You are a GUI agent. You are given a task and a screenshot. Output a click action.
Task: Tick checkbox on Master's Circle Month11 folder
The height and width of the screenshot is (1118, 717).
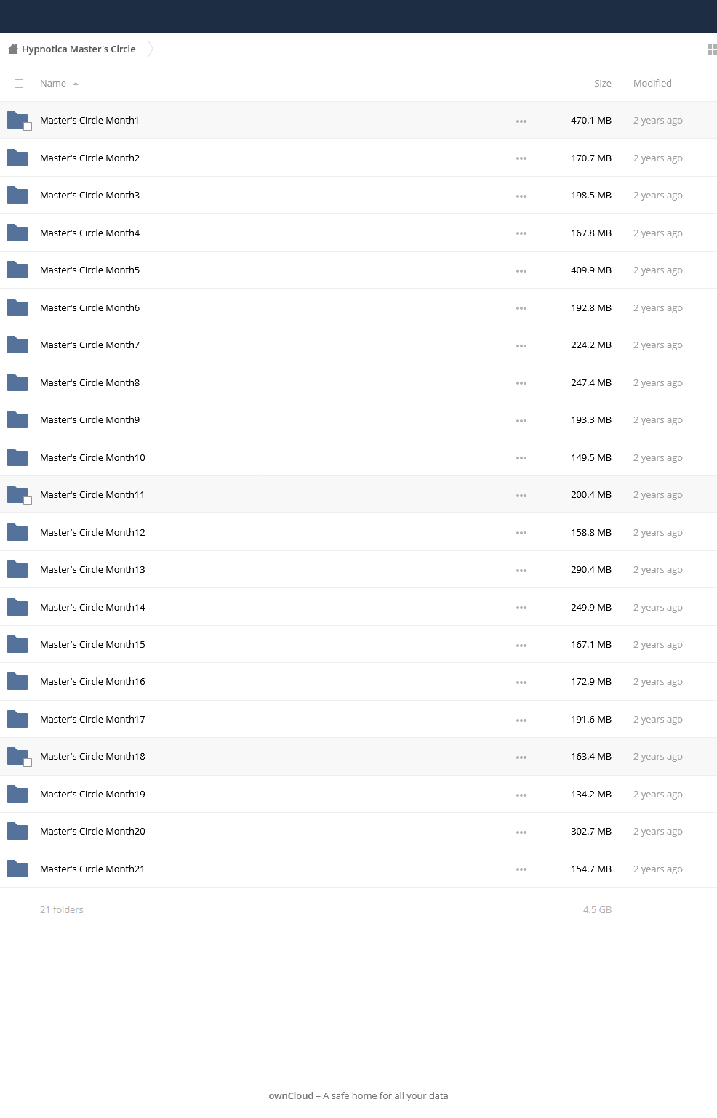click(28, 501)
